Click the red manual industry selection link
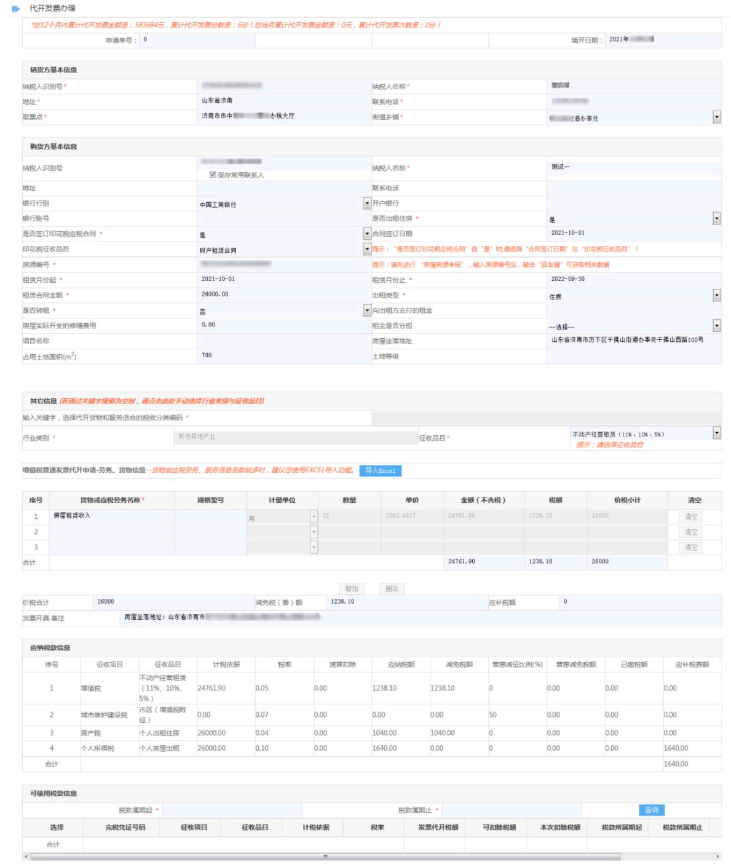The width and height of the screenshot is (731, 865). point(162,401)
